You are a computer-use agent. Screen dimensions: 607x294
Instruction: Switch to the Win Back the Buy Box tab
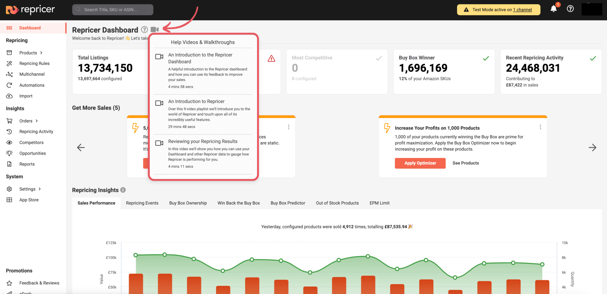(x=239, y=203)
